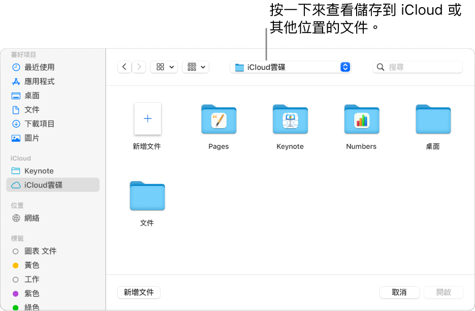Viewport: 475px width, 311px height.
Task: Open the iCloud雲碟 location pop-up menu
Action: 290,67
